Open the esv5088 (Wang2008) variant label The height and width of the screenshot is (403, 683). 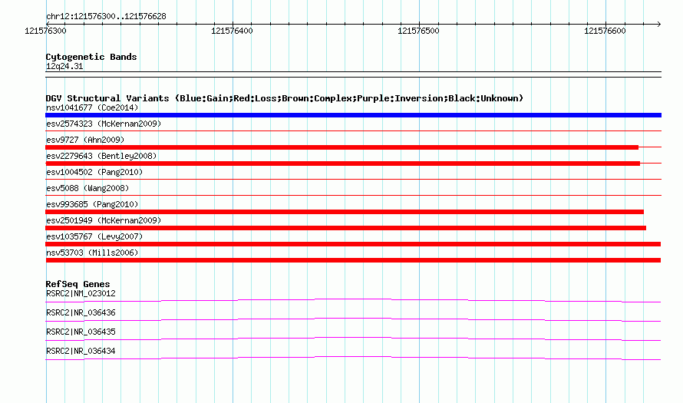tap(87, 188)
